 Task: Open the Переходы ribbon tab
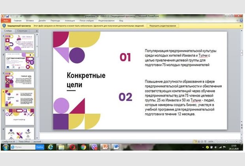55,21
